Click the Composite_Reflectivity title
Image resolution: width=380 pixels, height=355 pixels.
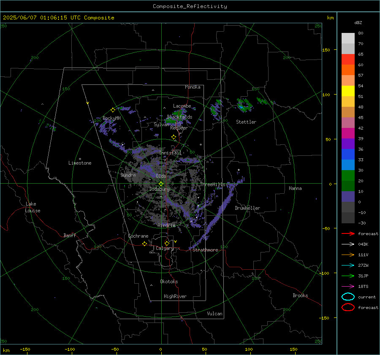(x=190, y=6)
